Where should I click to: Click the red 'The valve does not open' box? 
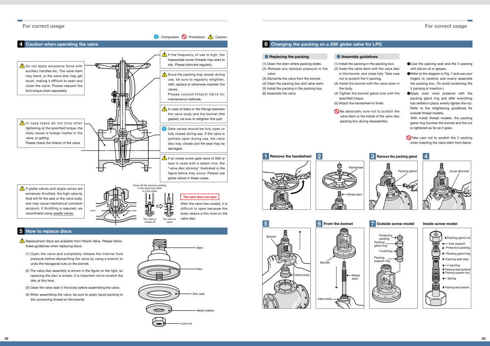click(200, 197)
